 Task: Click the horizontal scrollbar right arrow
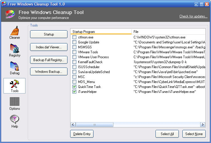click(x=203, y=125)
